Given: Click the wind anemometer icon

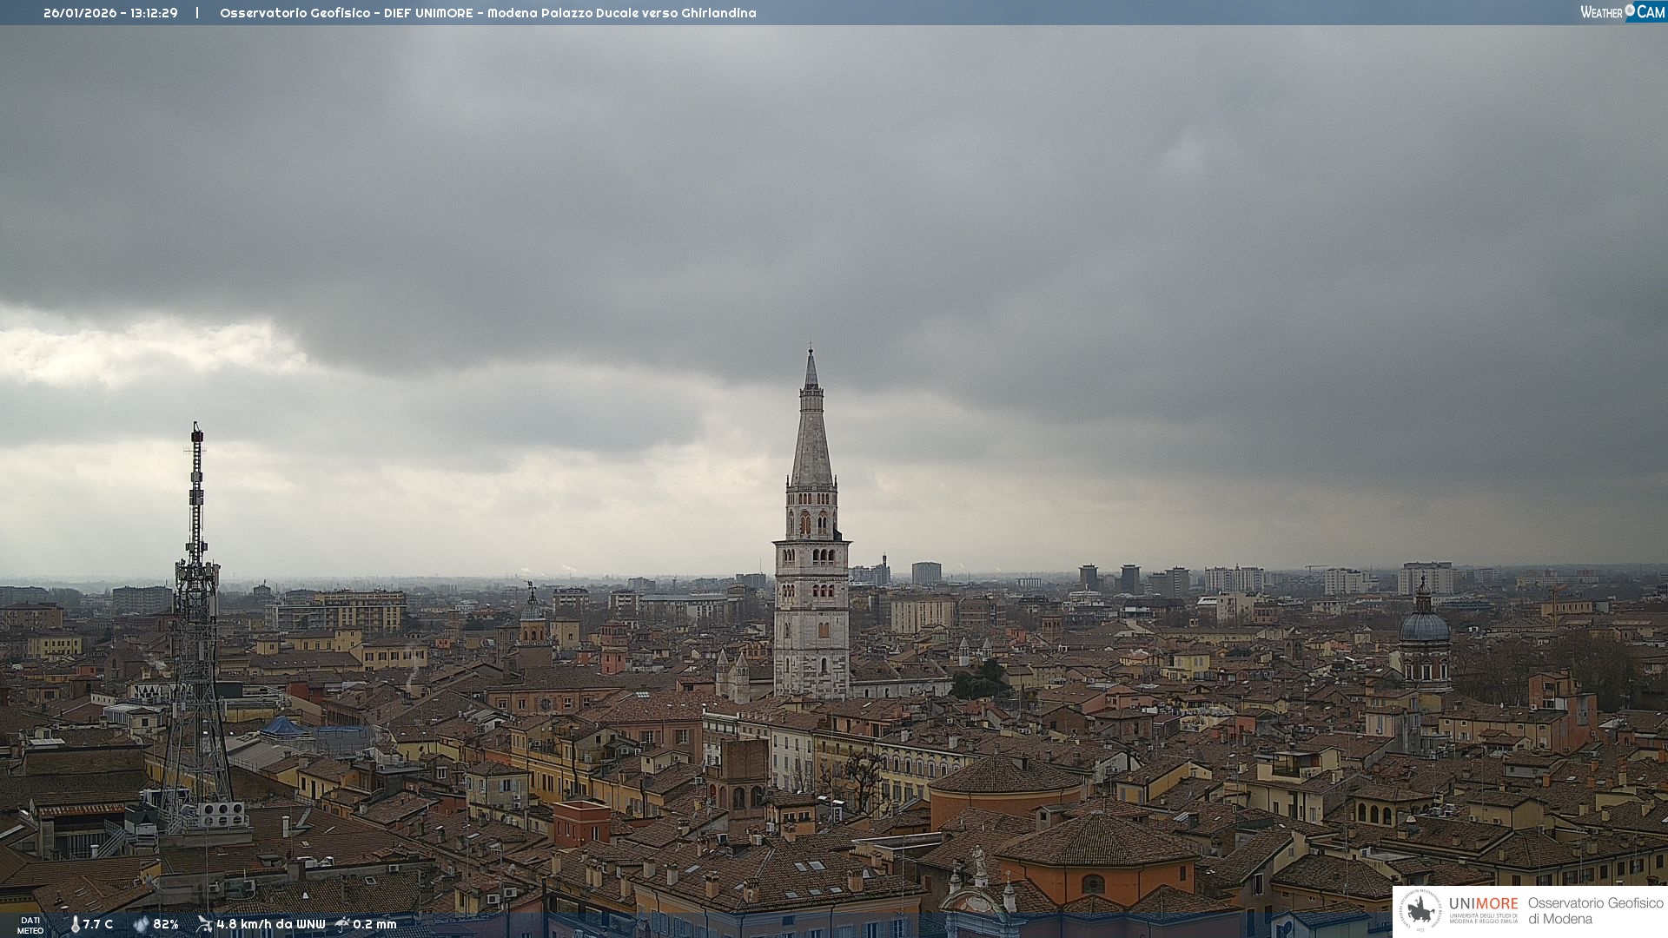Looking at the screenshot, I should (205, 924).
